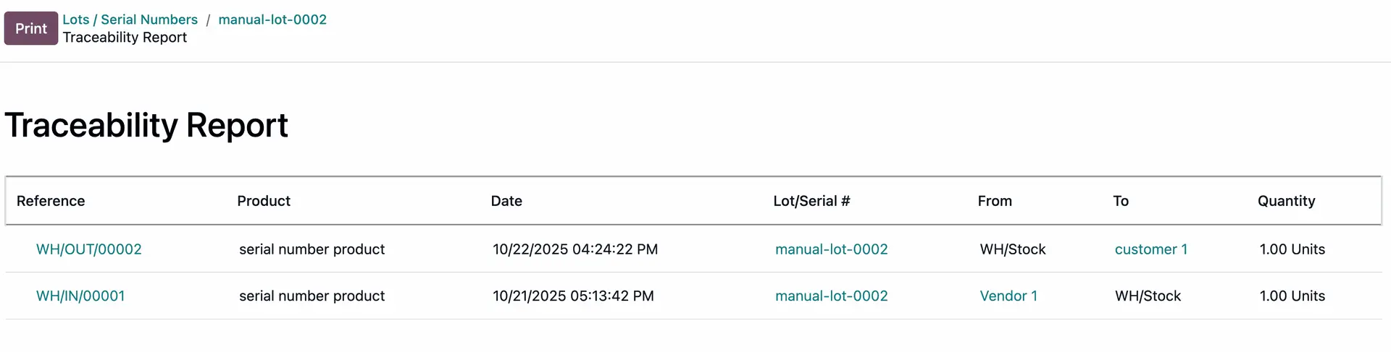Open the customer 1 destination link
The width and height of the screenshot is (1391, 352).
coord(1150,249)
